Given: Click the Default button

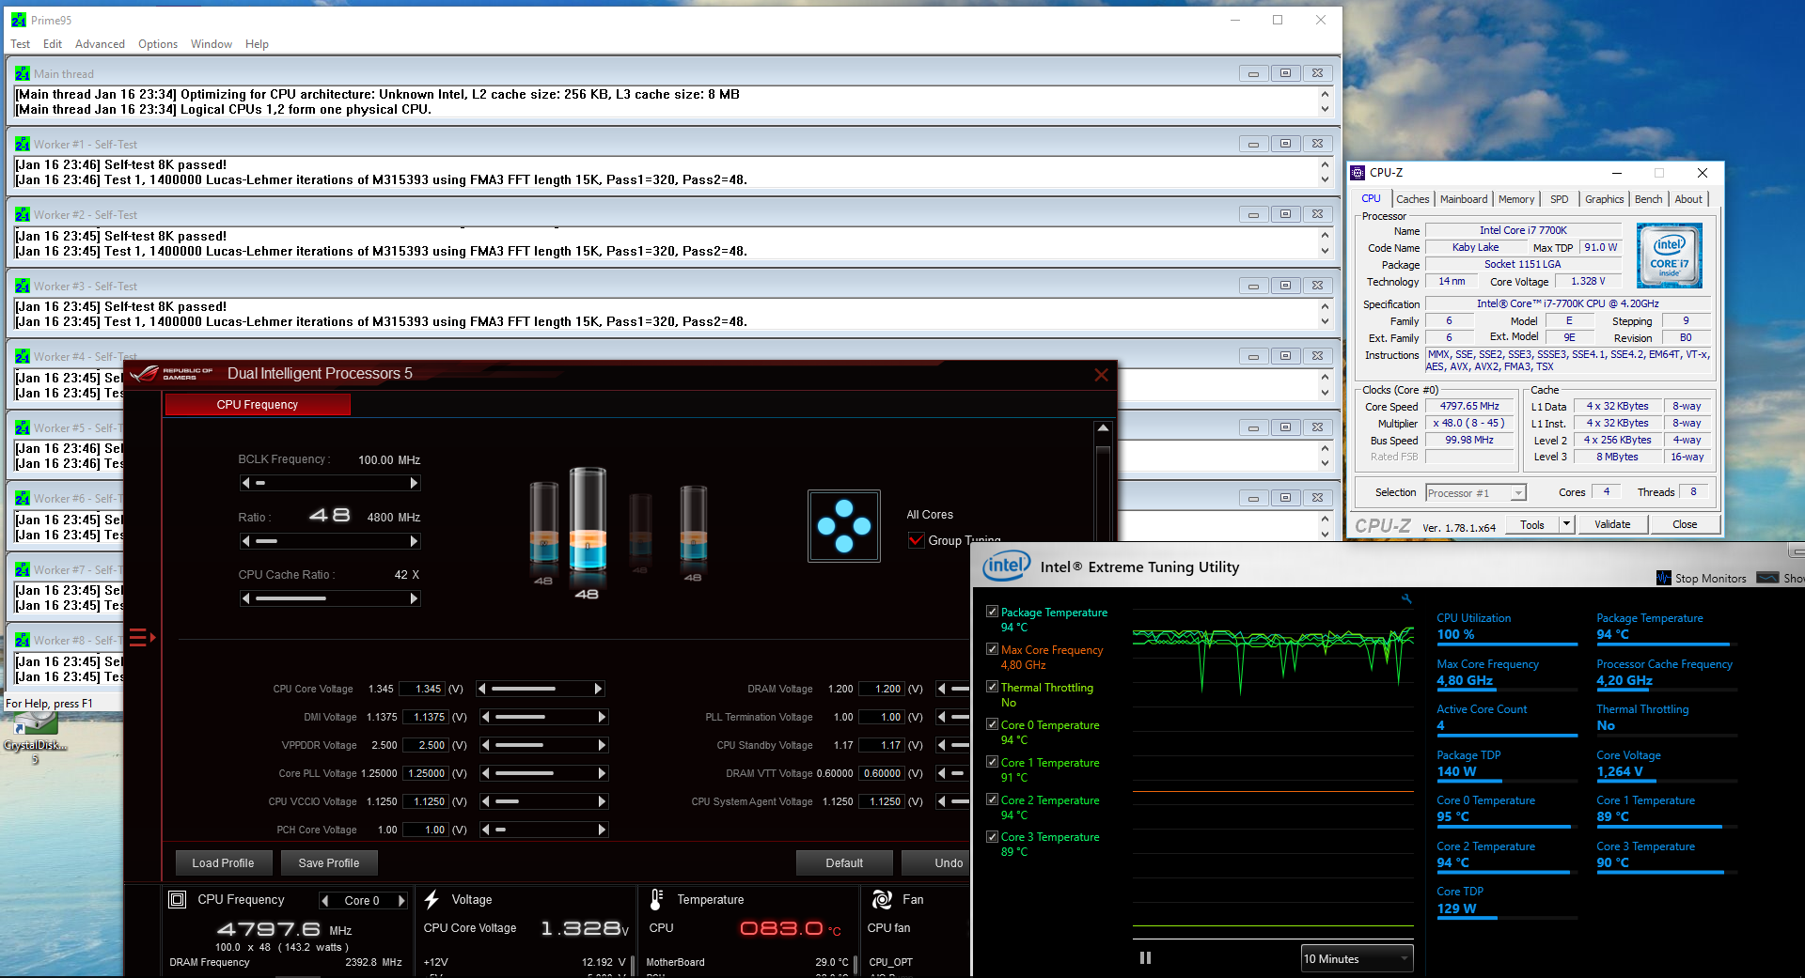Looking at the screenshot, I should 844,863.
